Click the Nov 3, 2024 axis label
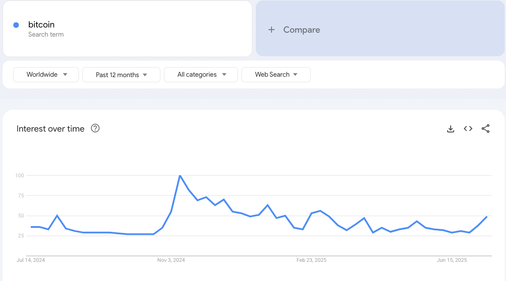This screenshot has height=281, width=506. pyautogui.click(x=171, y=260)
